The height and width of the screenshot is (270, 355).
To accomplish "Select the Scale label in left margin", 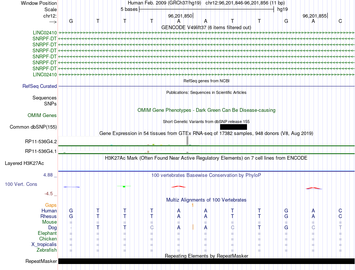I will (x=50, y=9).
